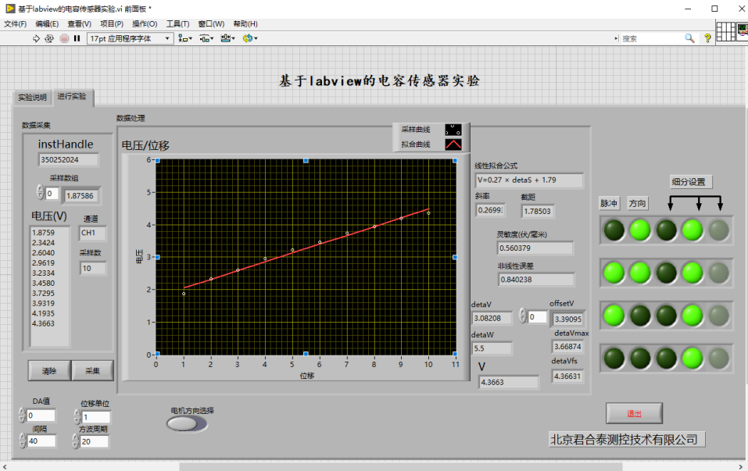Toggle the 方向 button

click(x=638, y=204)
